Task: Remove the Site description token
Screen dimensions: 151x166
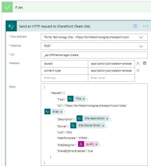Action: [107, 119]
